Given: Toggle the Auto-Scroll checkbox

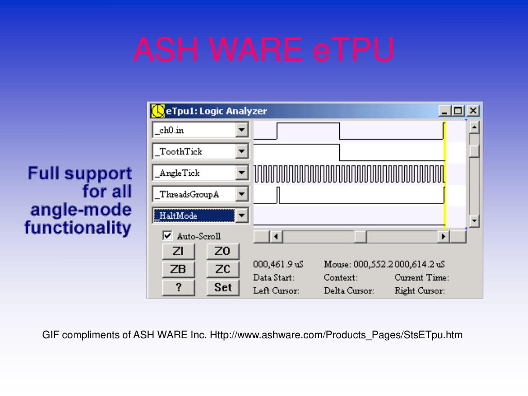Looking at the screenshot, I should click(x=168, y=236).
